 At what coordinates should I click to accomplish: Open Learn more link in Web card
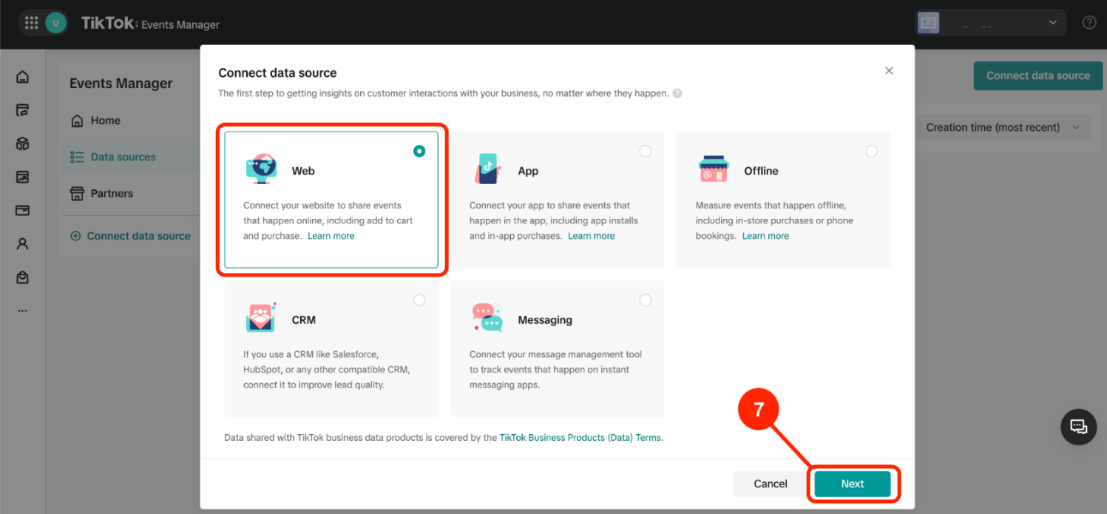click(x=331, y=236)
